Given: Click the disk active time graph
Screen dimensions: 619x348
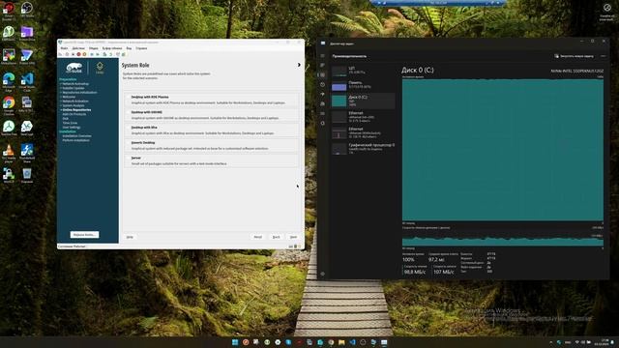Looking at the screenshot, I should coord(503,150).
